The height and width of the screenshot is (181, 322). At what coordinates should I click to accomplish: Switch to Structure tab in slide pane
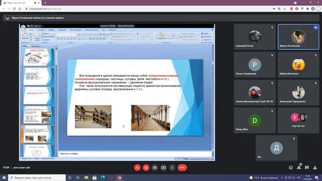pos(36,46)
